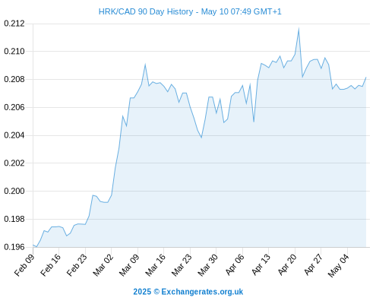Screen dimensions: 376x304
Task: Click the chart title HRK/CAD 90 Day History
Action: click(x=190, y=11)
